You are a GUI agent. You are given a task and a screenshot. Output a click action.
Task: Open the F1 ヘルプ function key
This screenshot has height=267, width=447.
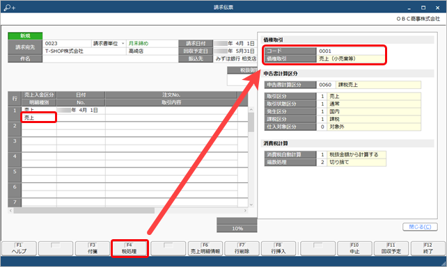[19, 248]
